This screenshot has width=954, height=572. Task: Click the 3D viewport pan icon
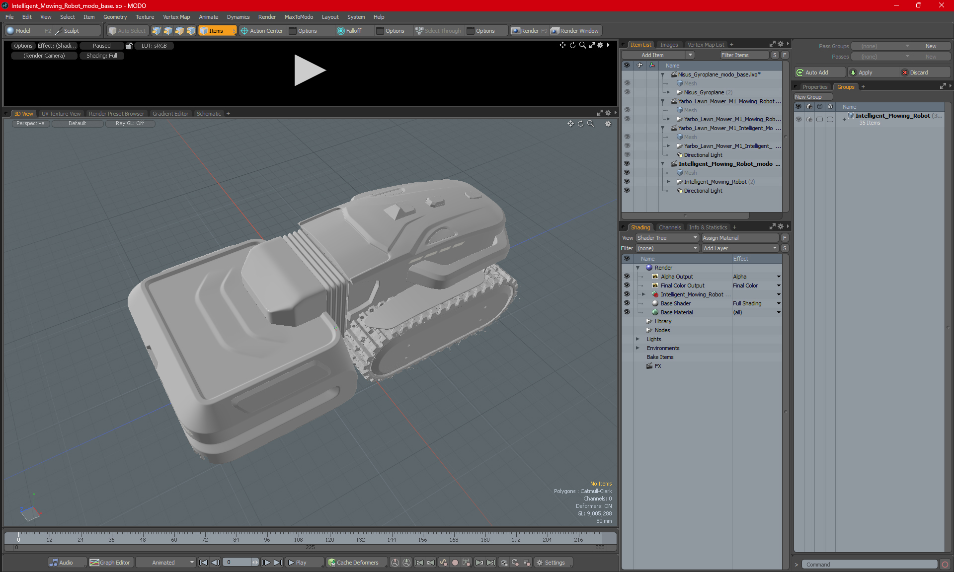[x=570, y=124]
